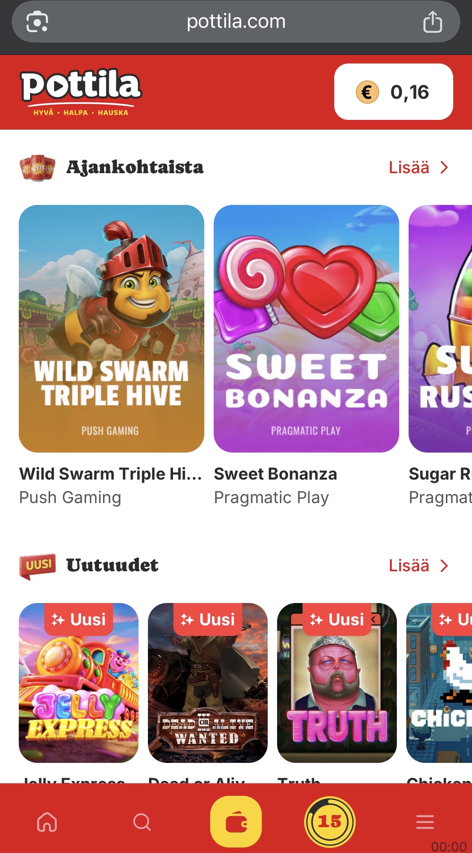
Task: Open the partially visible Sugar Rush tile
Action: (440, 329)
